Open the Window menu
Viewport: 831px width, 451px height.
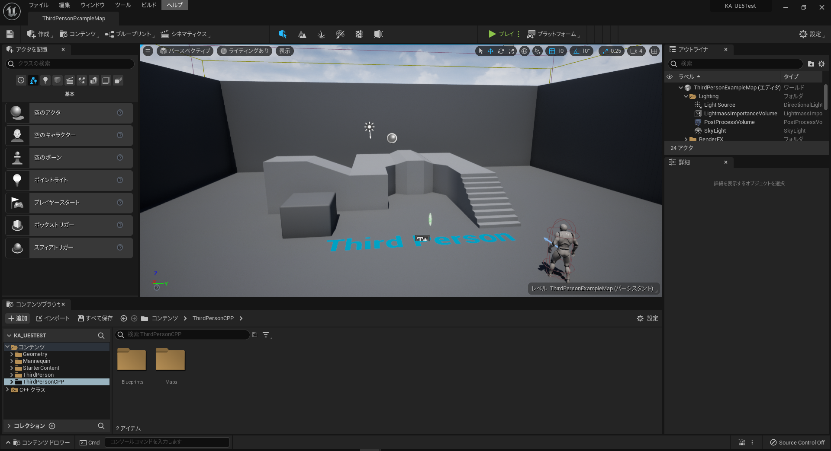click(x=92, y=5)
